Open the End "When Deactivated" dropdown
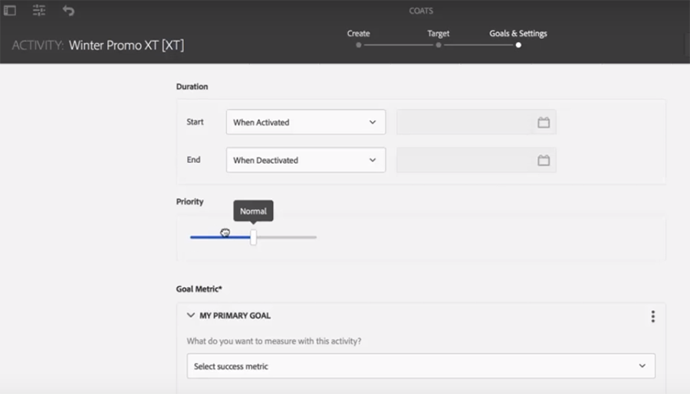 [305, 161]
